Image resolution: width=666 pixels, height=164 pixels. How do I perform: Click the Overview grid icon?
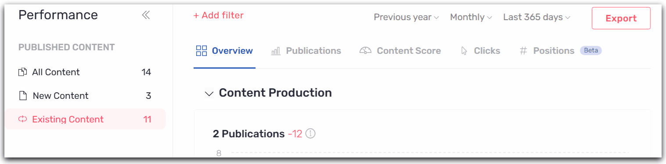(201, 51)
